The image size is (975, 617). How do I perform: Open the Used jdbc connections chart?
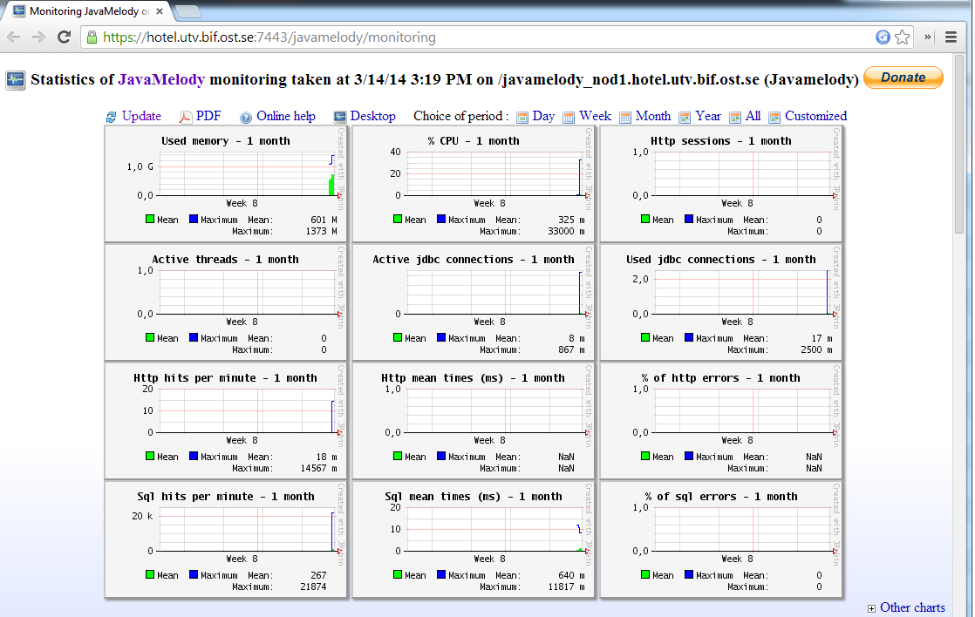click(x=720, y=302)
